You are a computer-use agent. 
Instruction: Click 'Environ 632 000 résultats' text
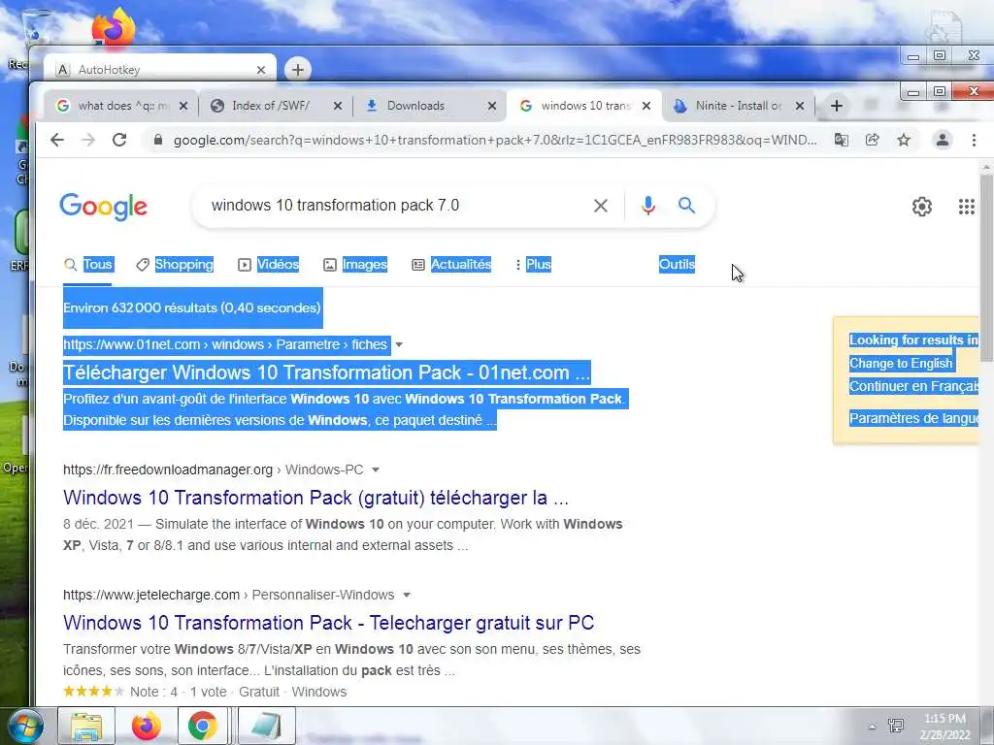coord(192,308)
